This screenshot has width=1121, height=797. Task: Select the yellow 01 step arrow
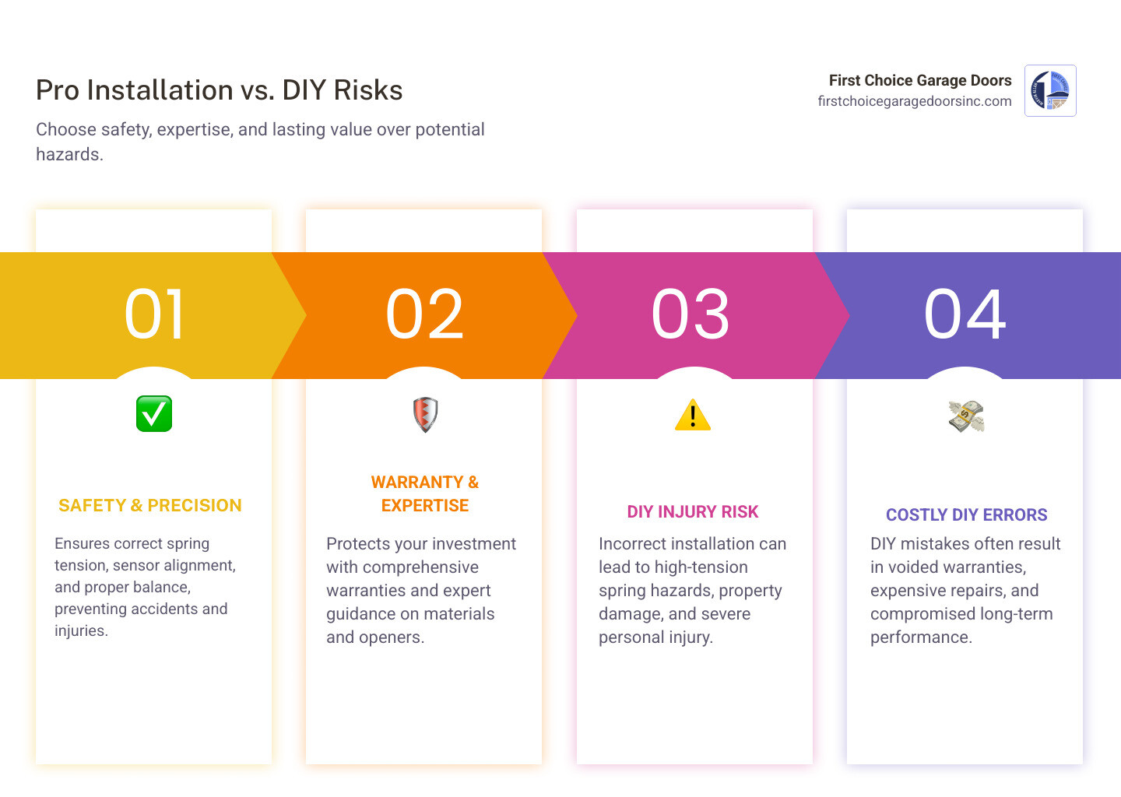(154, 315)
